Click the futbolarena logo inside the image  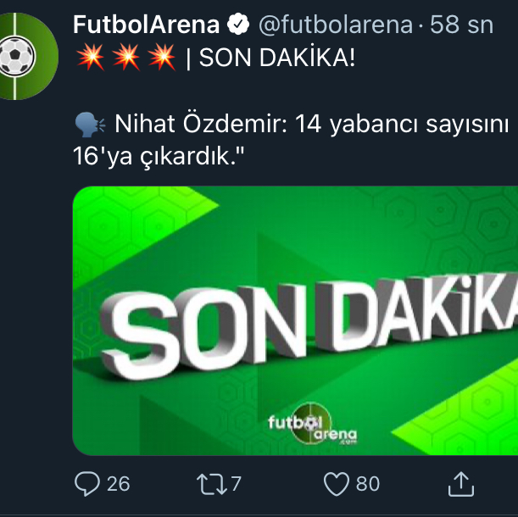click(x=312, y=427)
